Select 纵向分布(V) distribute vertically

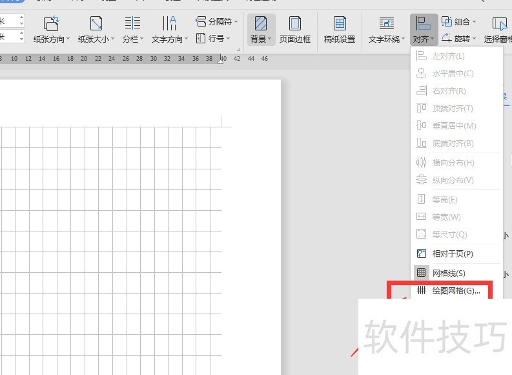click(x=456, y=180)
